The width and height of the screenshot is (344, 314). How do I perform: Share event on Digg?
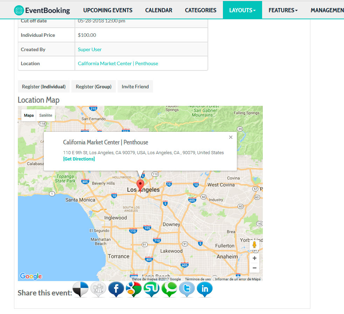[x=98, y=289]
